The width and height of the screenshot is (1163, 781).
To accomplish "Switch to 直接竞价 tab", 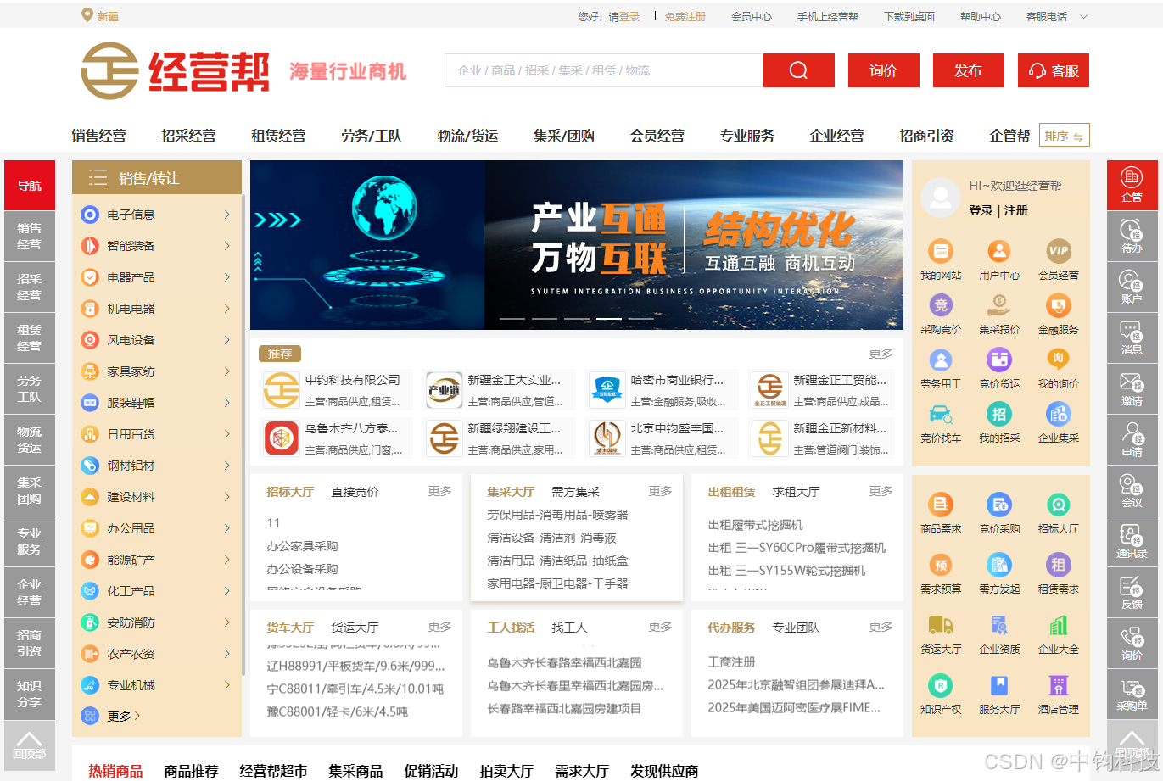I will pyautogui.click(x=355, y=492).
